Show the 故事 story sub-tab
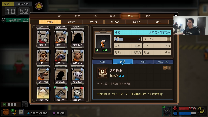This screenshot has width=208, height=117. [x=102, y=62]
